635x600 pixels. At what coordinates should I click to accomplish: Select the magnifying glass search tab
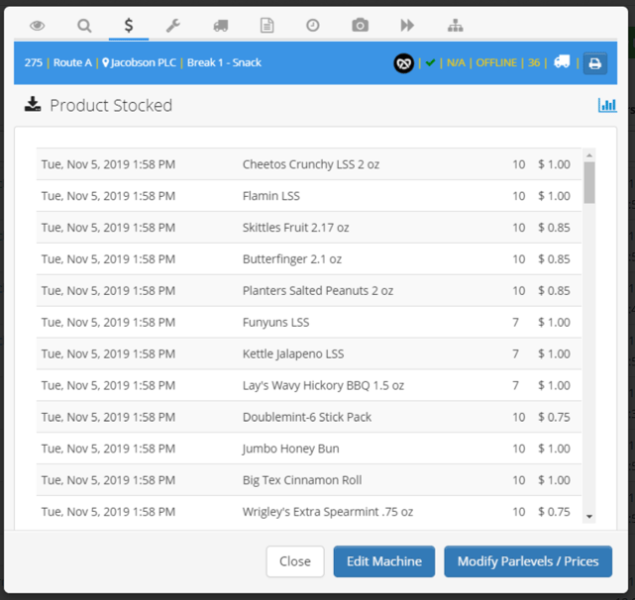(x=84, y=26)
